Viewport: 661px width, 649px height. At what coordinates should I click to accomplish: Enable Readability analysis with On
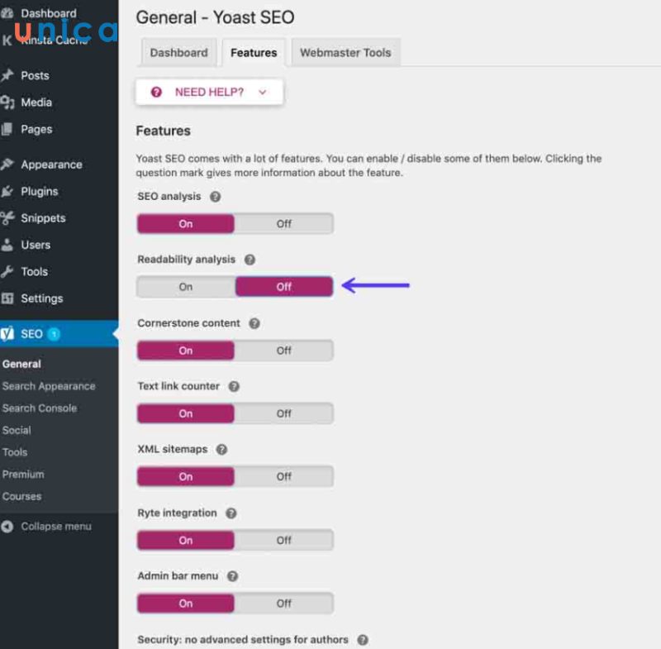(186, 287)
